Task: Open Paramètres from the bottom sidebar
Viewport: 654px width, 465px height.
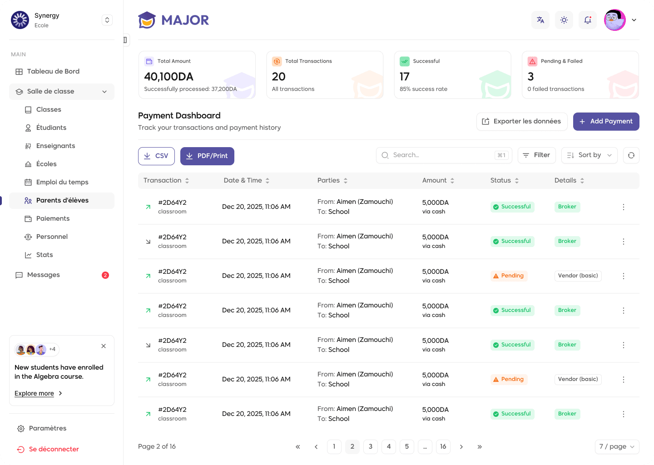Action: [47, 428]
